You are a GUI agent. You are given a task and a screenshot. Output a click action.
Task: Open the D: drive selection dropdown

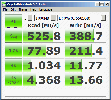pyautogui.click(x=82, y=18)
